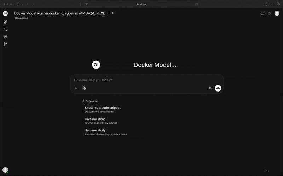Click the Open WebUI logo in sidebar
The height and width of the screenshot is (176, 283).
5,13
